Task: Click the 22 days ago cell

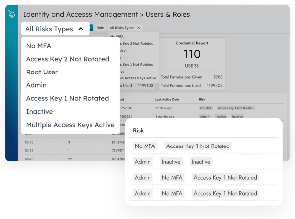Action: click(x=164, y=108)
